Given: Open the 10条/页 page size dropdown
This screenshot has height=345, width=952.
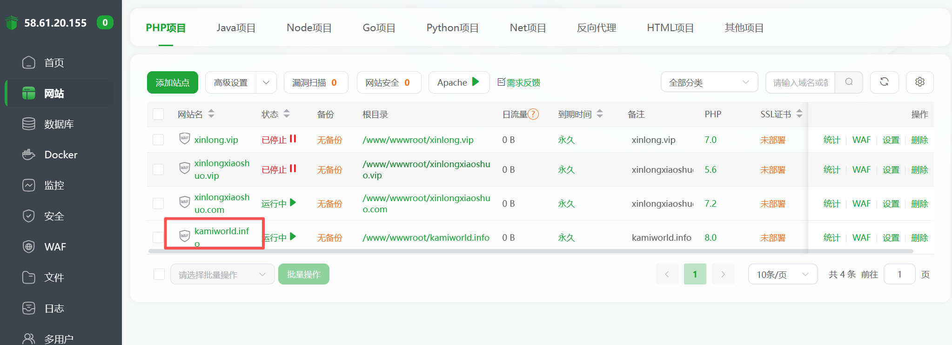Looking at the screenshot, I should pyautogui.click(x=783, y=274).
